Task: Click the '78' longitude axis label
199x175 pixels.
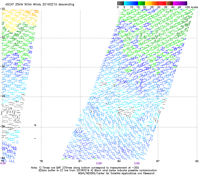Action: pos(41,161)
